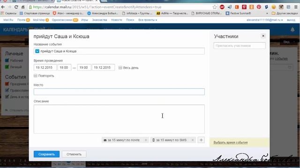The image size is (300, 168).
Task: Open the AdBlock extension icon
Action: point(222,7)
